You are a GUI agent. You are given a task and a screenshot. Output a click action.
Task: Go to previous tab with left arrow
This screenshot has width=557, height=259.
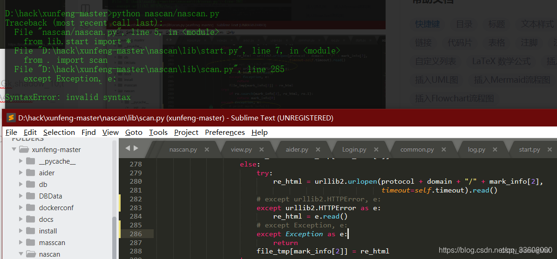click(128, 148)
